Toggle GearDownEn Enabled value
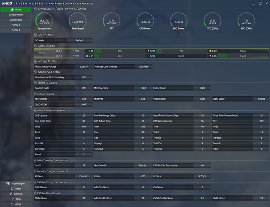Viewport: 270px width, 207px height. coord(143,165)
